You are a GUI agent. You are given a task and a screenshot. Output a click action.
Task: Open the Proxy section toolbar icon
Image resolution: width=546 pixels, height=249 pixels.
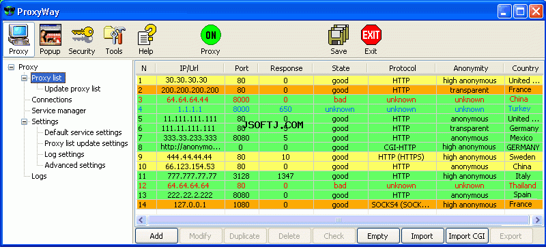click(19, 40)
